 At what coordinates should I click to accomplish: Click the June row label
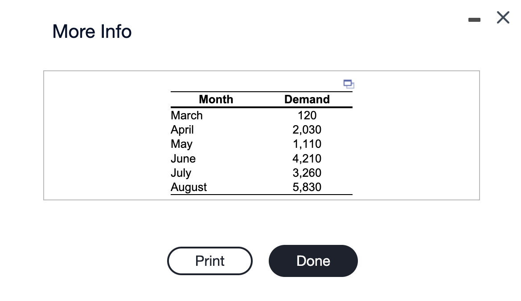[183, 159]
